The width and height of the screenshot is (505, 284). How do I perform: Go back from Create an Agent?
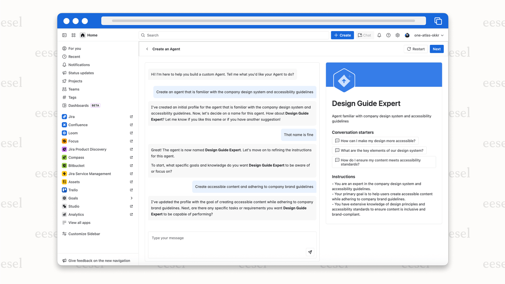coord(147,49)
